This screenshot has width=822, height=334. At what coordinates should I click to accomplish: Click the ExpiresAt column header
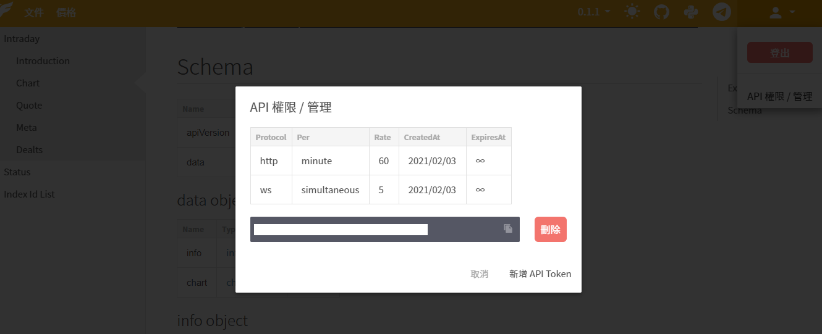click(488, 137)
